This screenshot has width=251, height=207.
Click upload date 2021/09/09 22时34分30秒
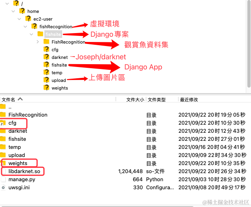[212, 155]
